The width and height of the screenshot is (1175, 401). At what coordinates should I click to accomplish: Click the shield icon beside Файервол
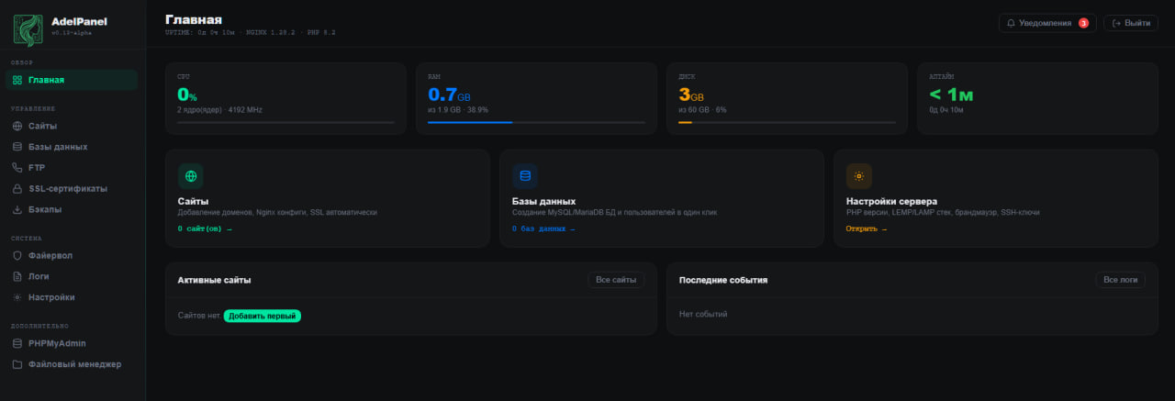(17, 255)
